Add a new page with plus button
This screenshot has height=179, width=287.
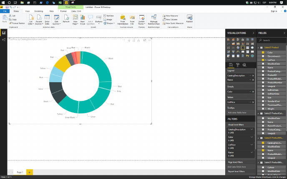[30, 172]
